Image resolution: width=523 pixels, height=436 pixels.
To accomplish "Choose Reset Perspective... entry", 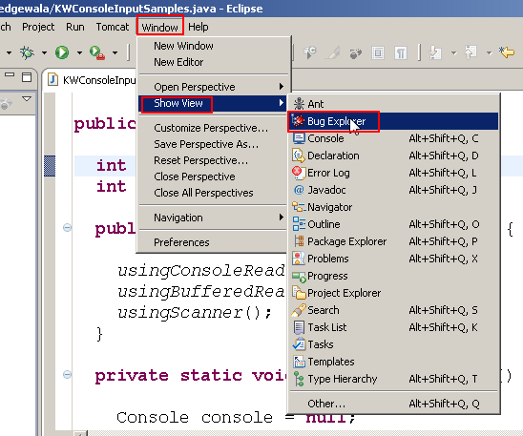I will point(214,160).
